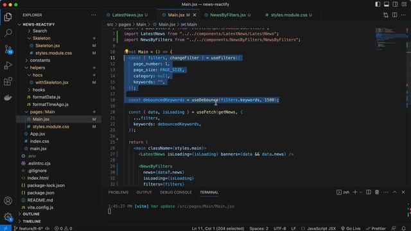Screen dimensions: 411x231
Task: Open the Output panel tab
Action: tap(144, 193)
